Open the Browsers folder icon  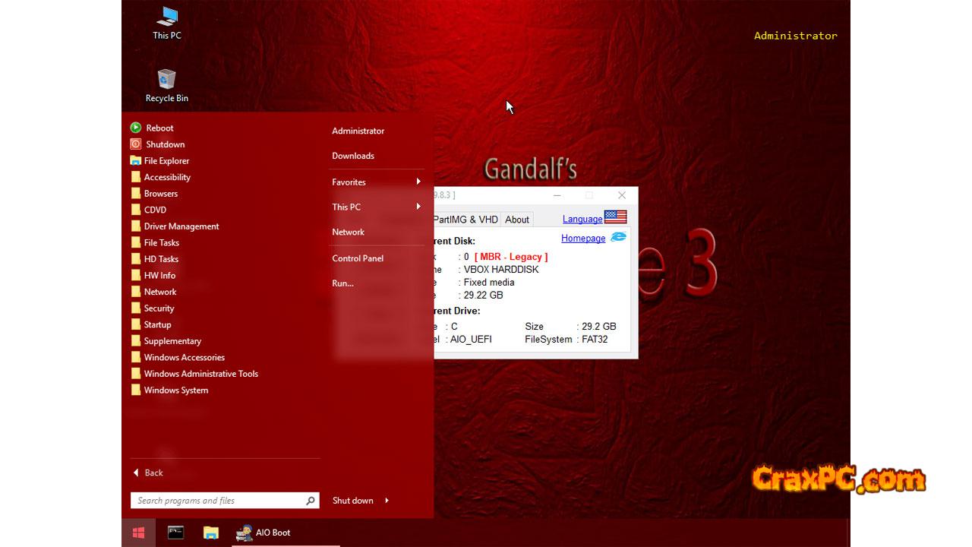135,194
